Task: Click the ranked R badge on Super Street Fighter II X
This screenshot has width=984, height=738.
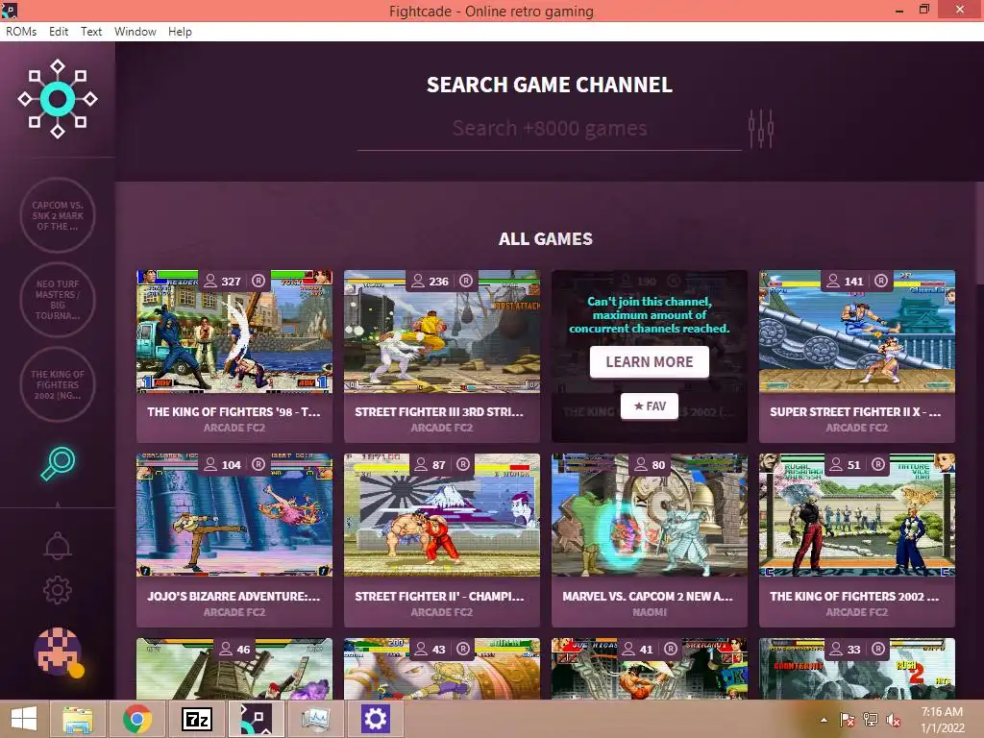Action: 881,281
